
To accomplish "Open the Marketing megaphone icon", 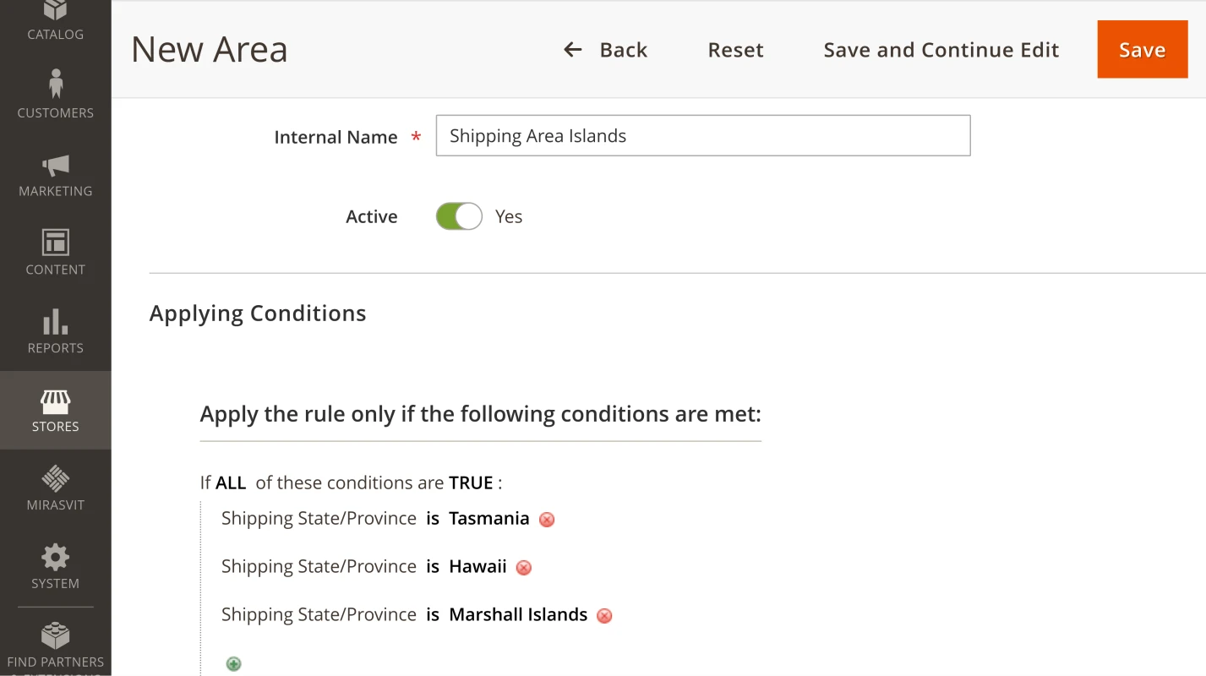I will point(55,165).
